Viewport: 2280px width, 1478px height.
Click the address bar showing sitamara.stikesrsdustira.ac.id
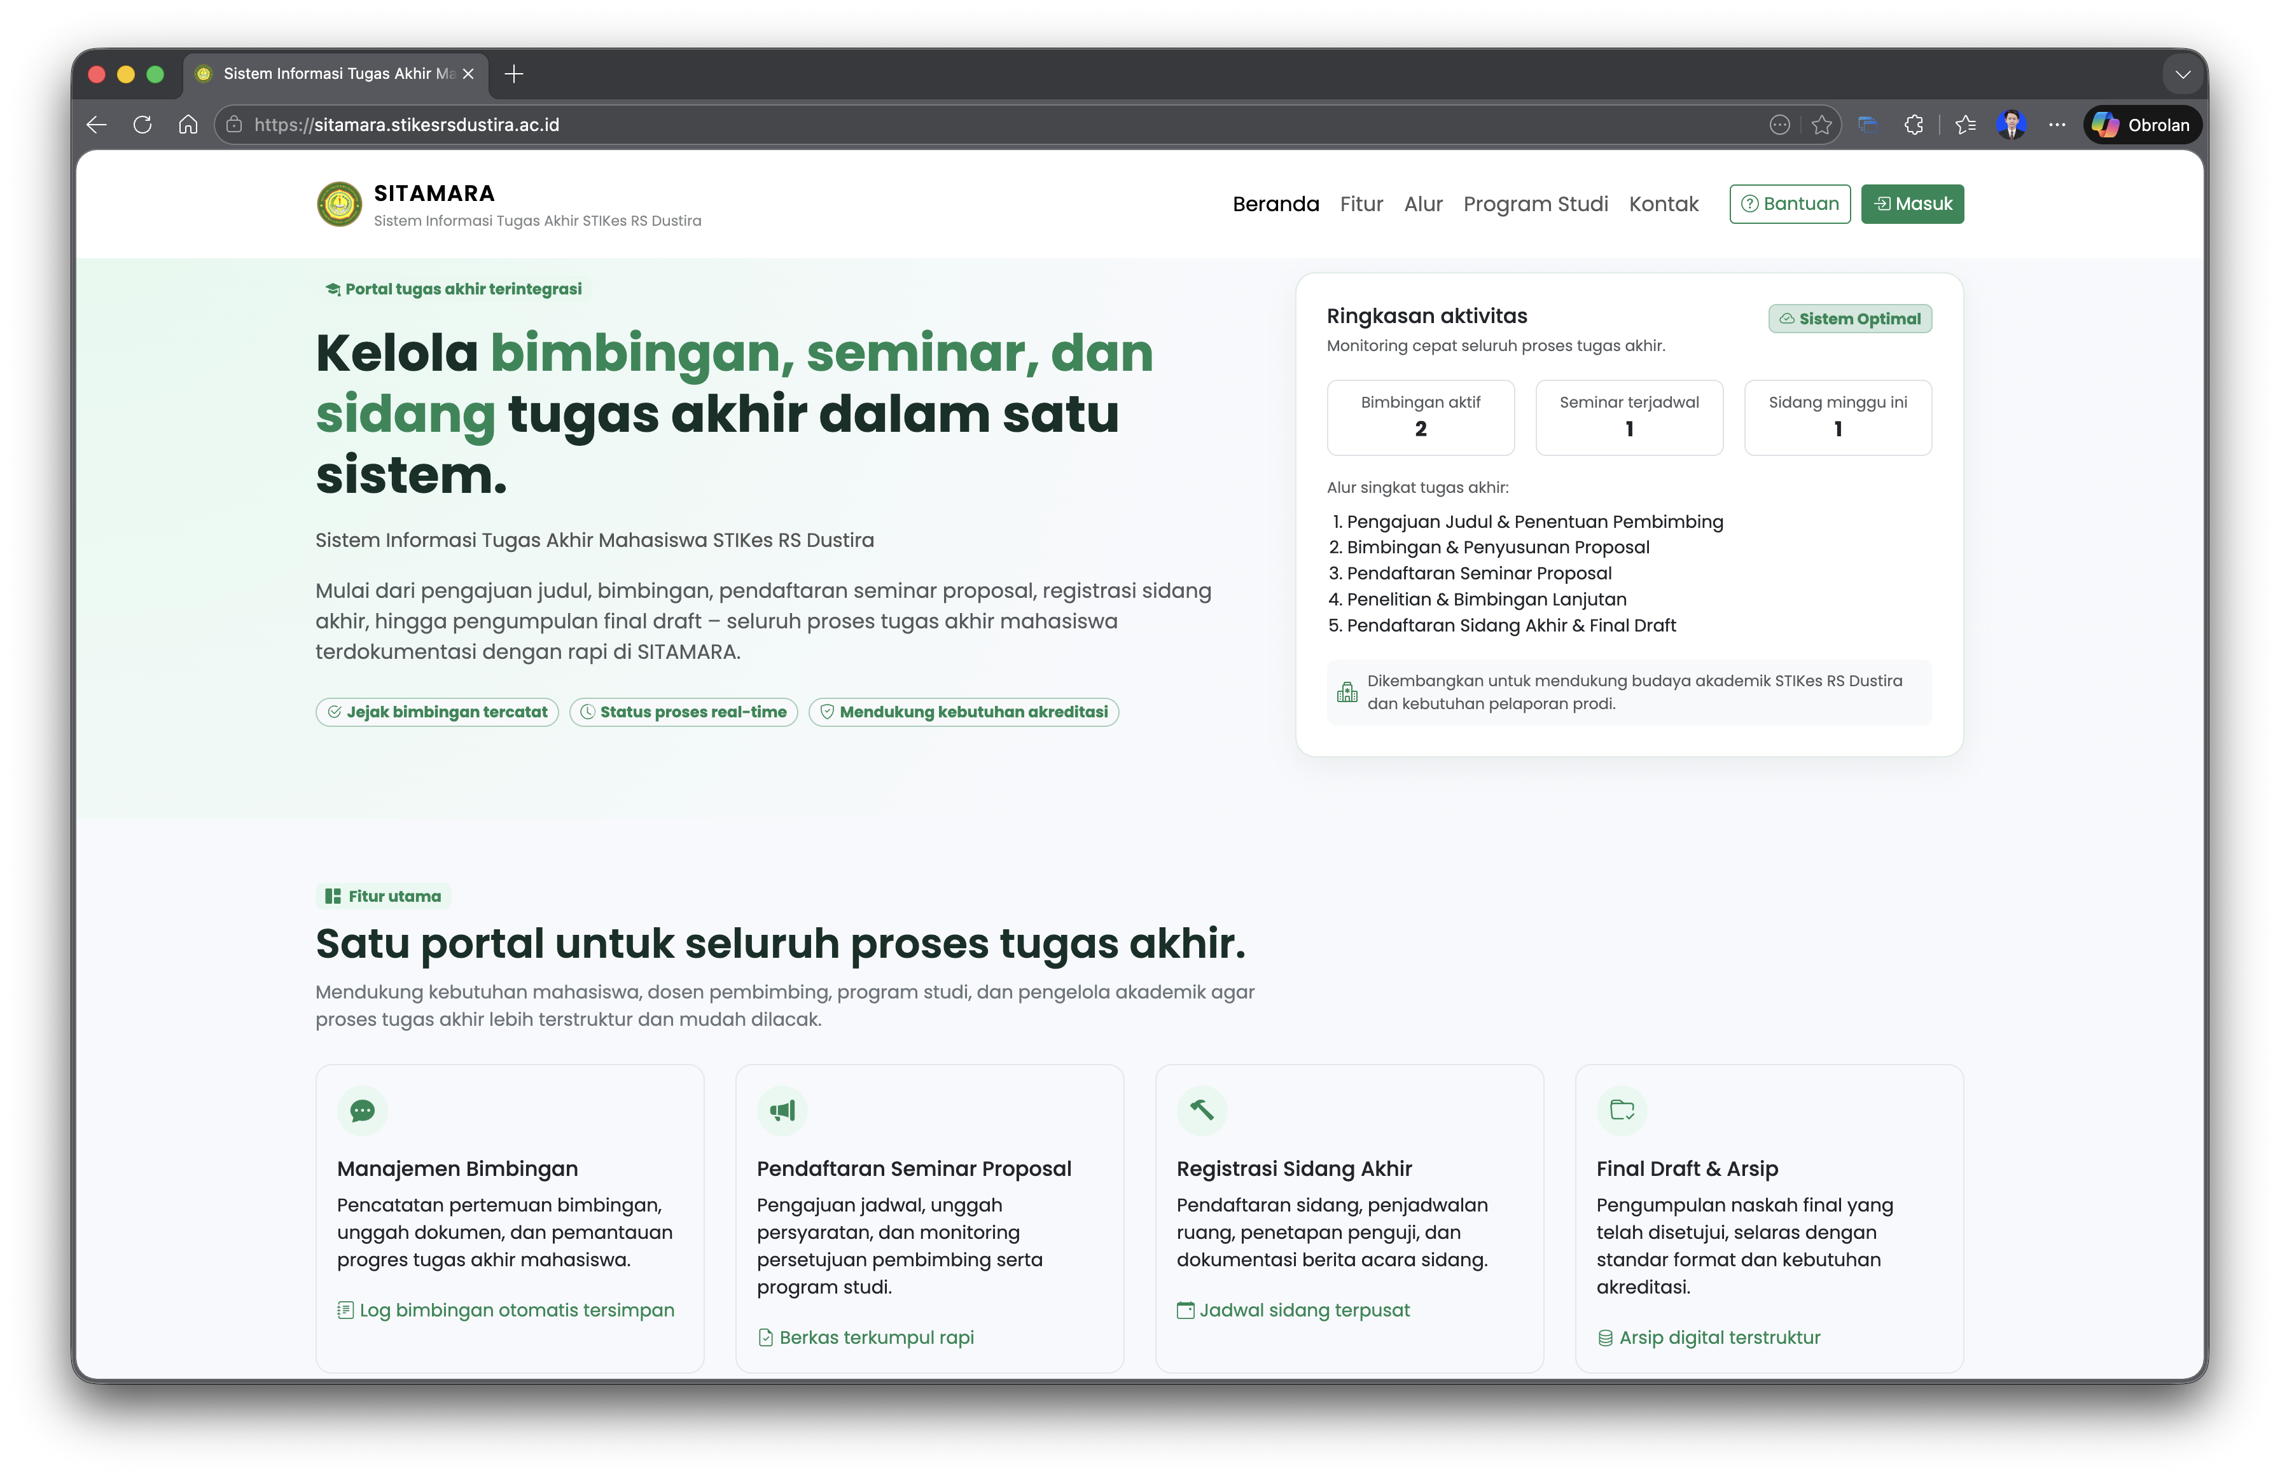(407, 125)
